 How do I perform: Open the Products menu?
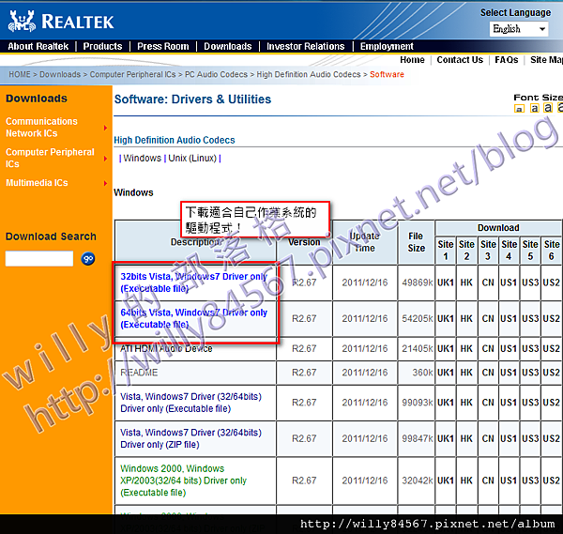tap(102, 46)
